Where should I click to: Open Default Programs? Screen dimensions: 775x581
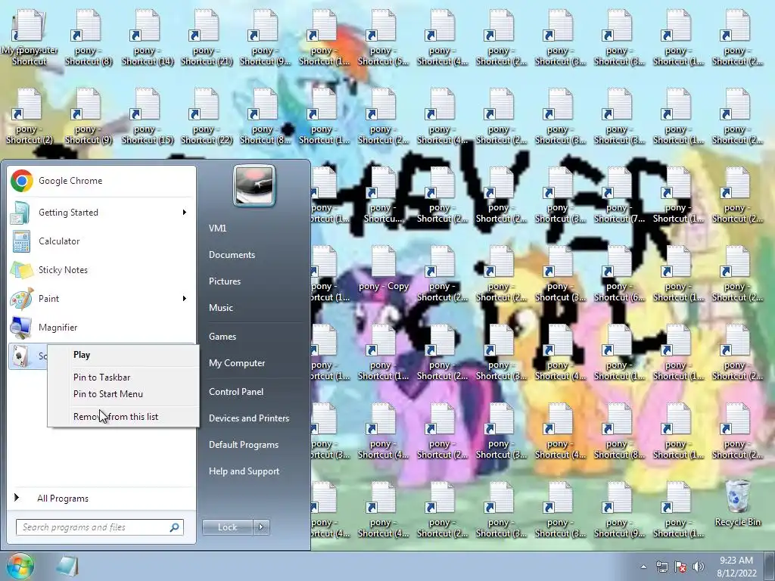(244, 445)
